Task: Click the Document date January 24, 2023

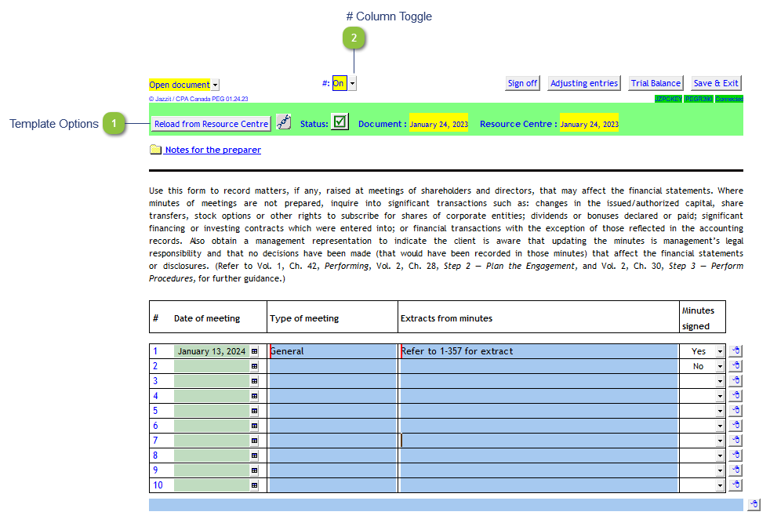Action: click(x=438, y=124)
